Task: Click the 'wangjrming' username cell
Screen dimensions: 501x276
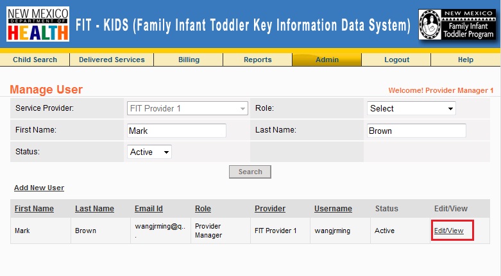Action: (340, 231)
